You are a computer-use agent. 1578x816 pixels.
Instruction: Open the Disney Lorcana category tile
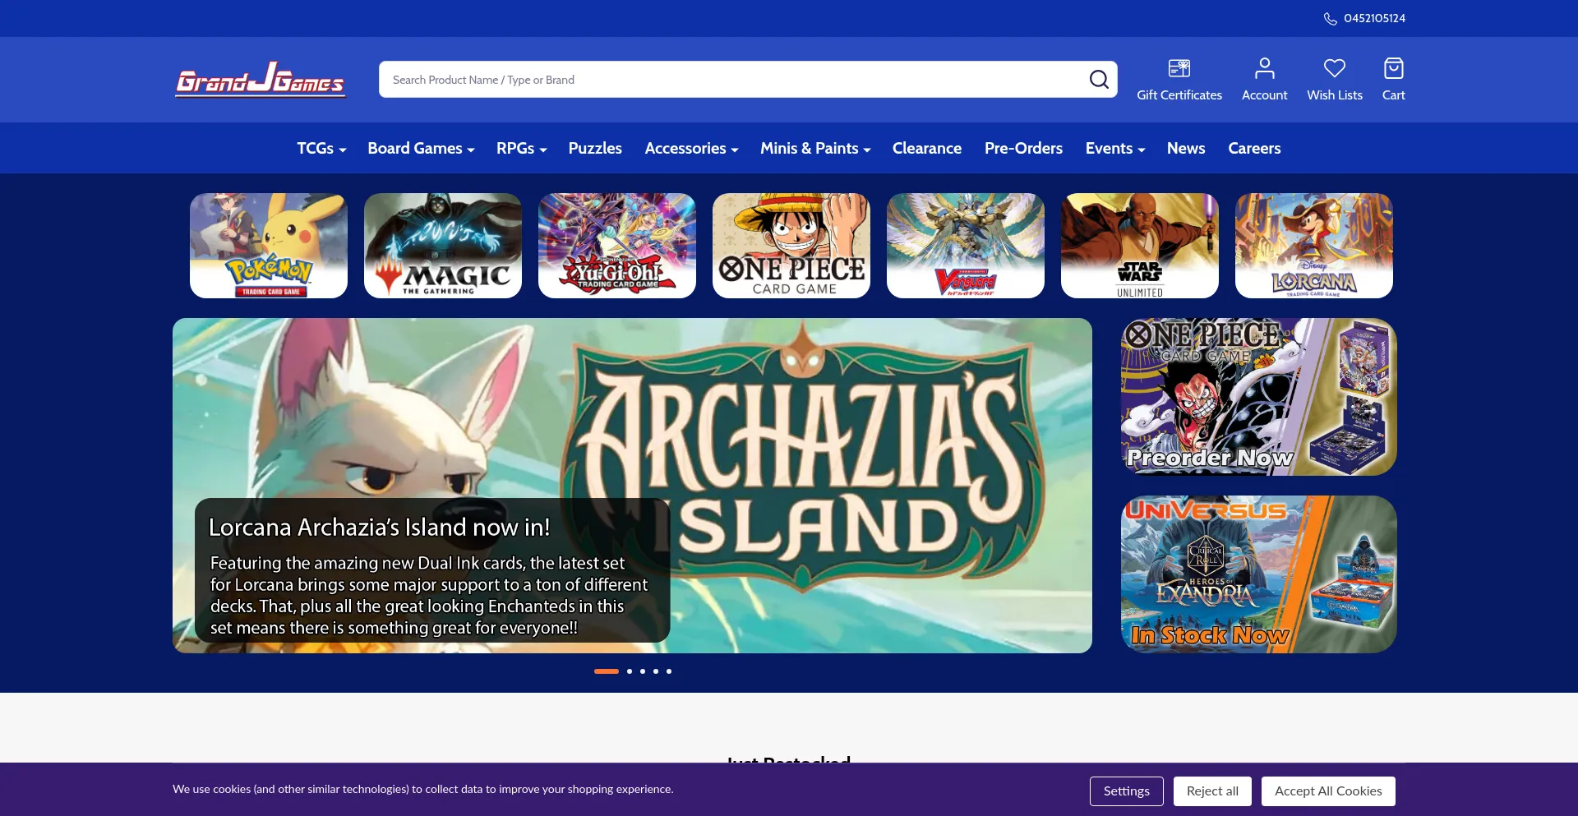point(1314,246)
